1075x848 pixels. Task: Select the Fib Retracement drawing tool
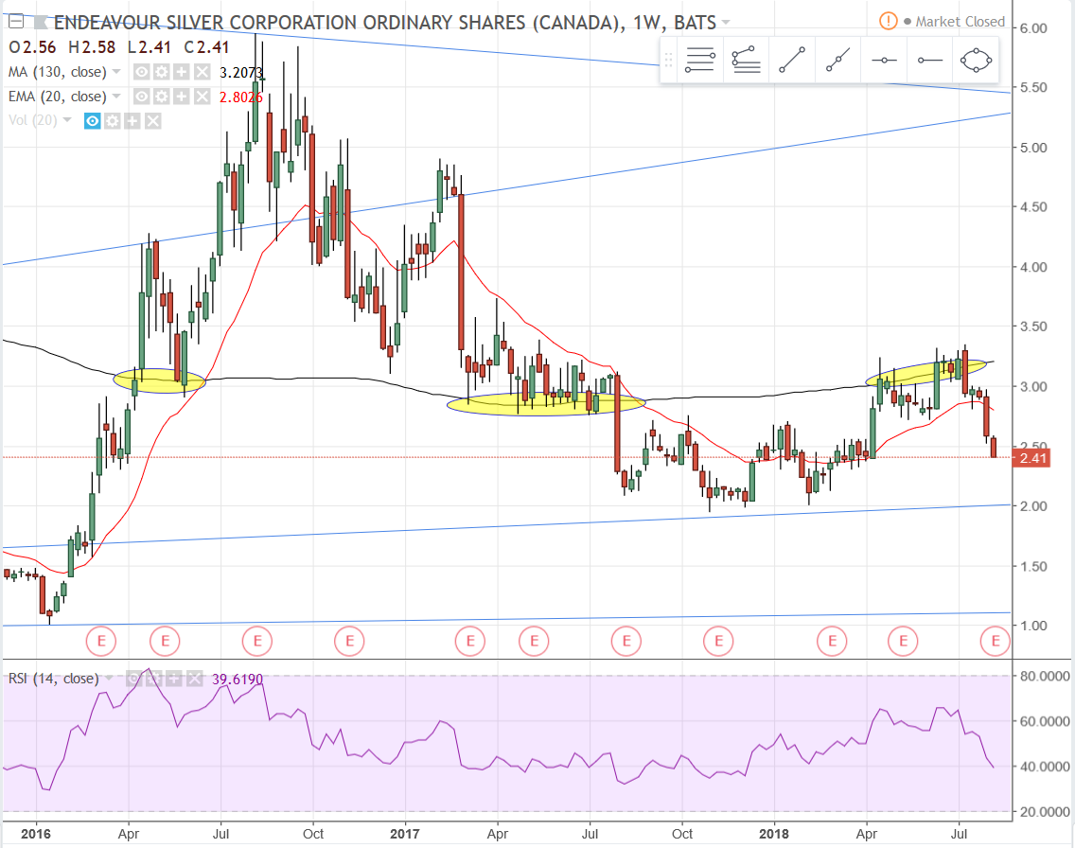pyautogui.click(x=700, y=61)
